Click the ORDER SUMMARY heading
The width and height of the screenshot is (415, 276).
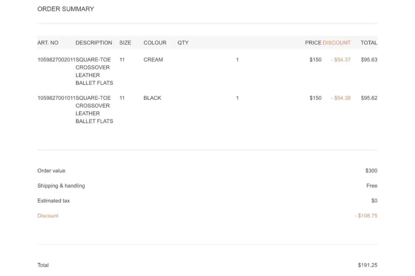tap(66, 9)
